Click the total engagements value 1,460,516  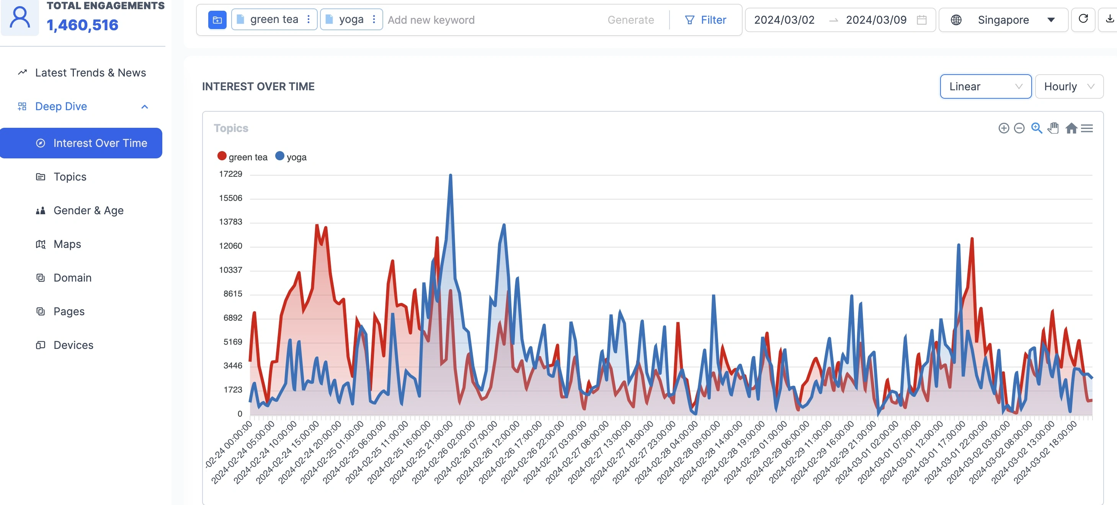(x=82, y=25)
